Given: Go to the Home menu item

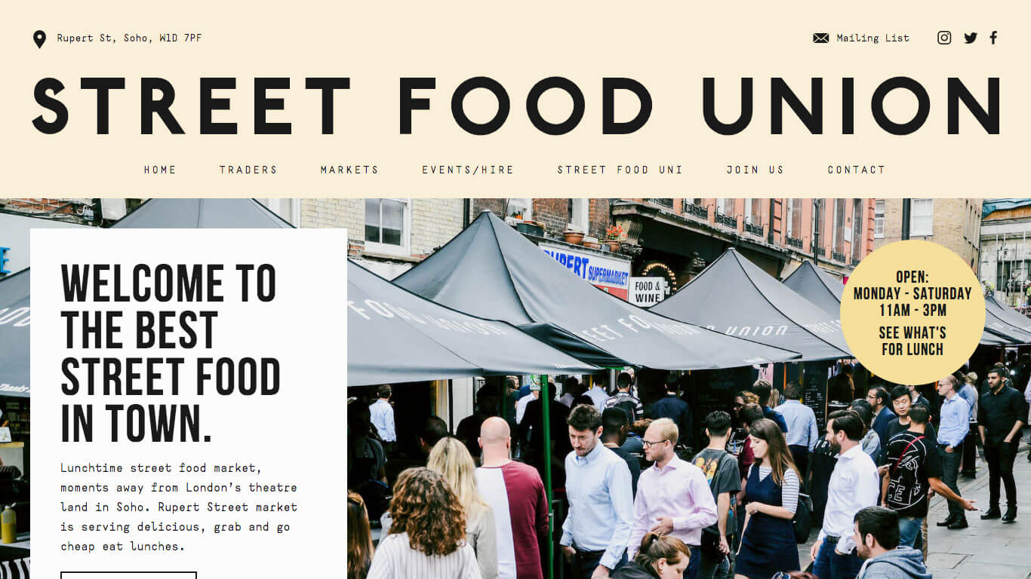Looking at the screenshot, I should 160,170.
